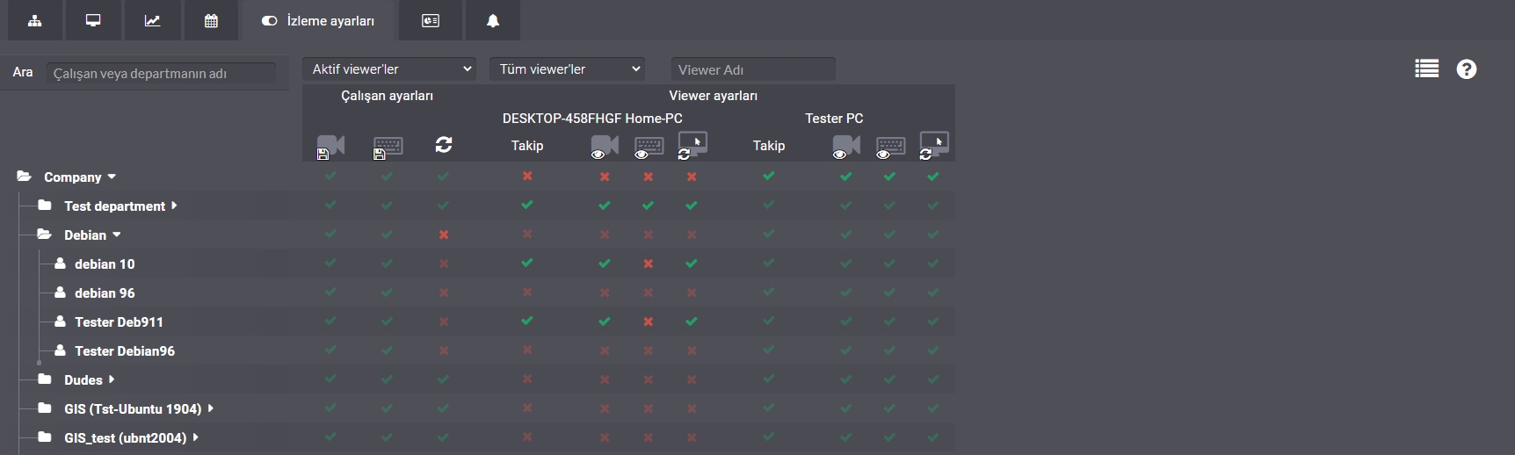Open the monitor screen tab icon

(x=93, y=20)
